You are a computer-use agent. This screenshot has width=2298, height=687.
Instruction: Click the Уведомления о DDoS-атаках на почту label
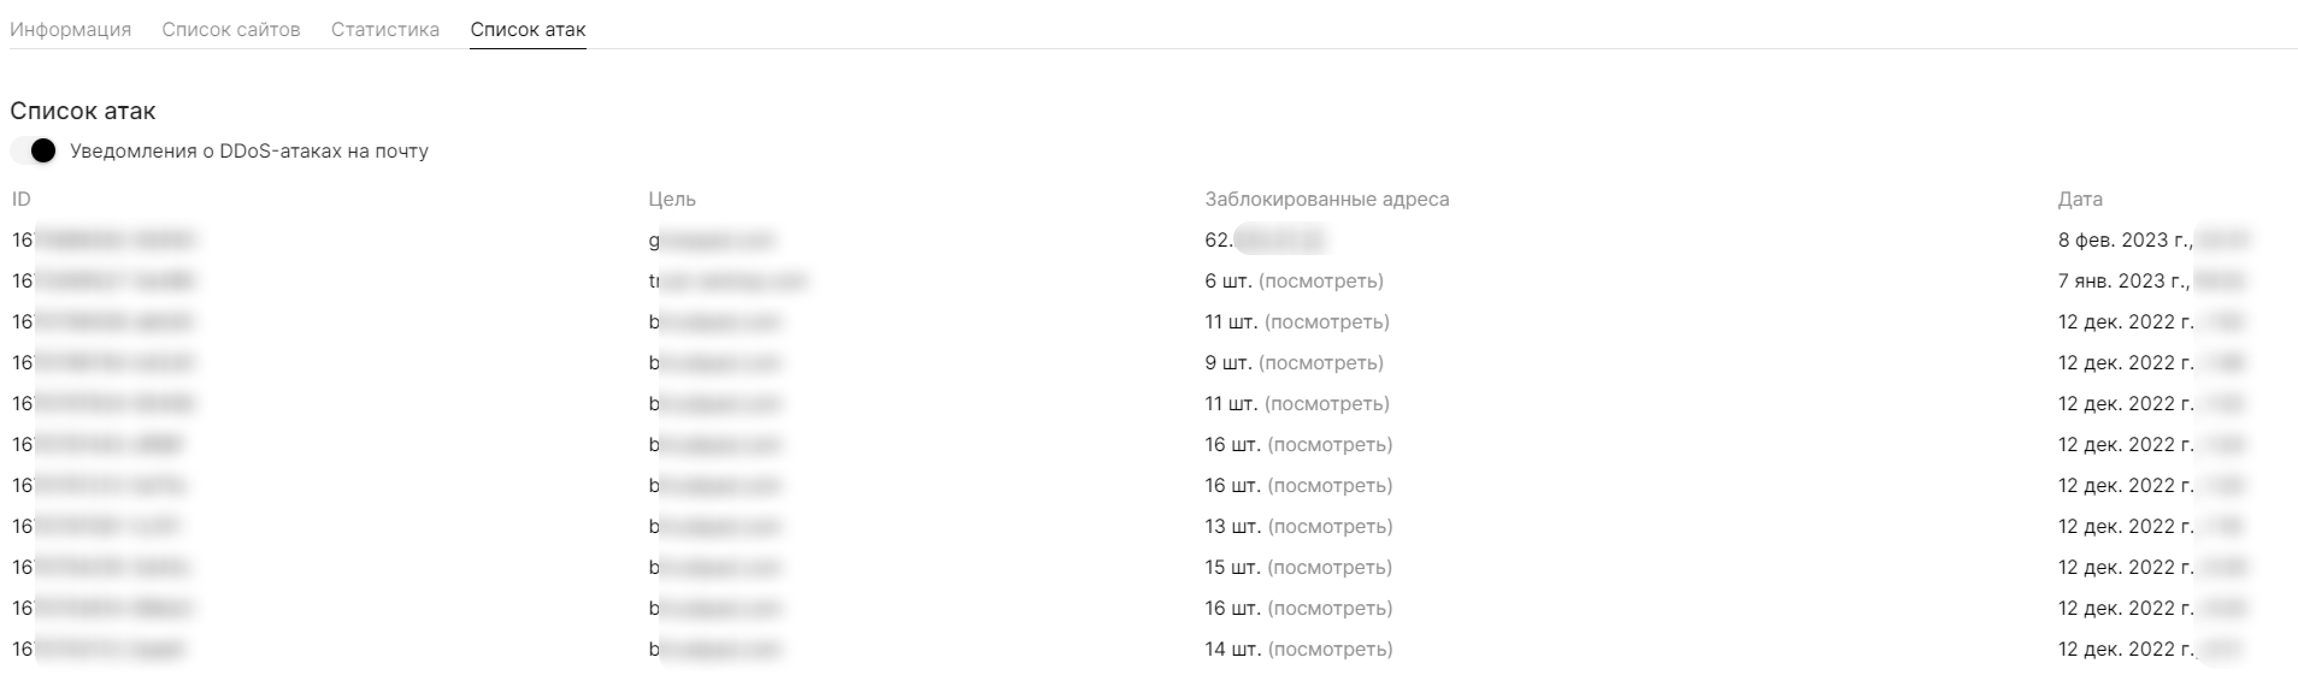pyautogui.click(x=249, y=150)
